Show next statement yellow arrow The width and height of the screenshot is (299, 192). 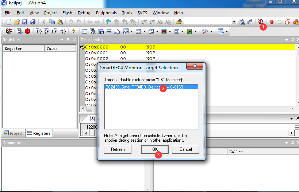[74, 31]
